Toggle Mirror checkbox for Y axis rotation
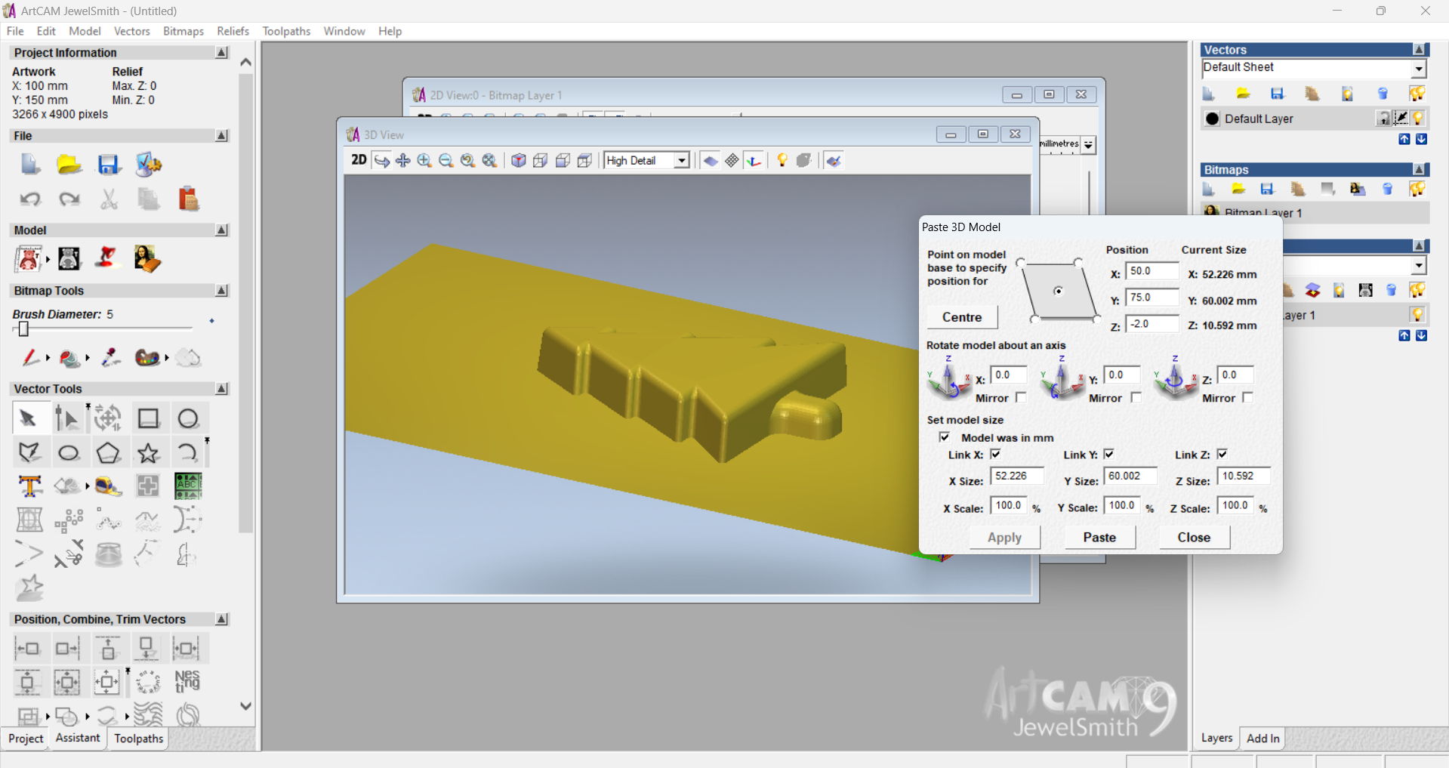This screenshot has height=768, width=1449. tap(1136, 397)
